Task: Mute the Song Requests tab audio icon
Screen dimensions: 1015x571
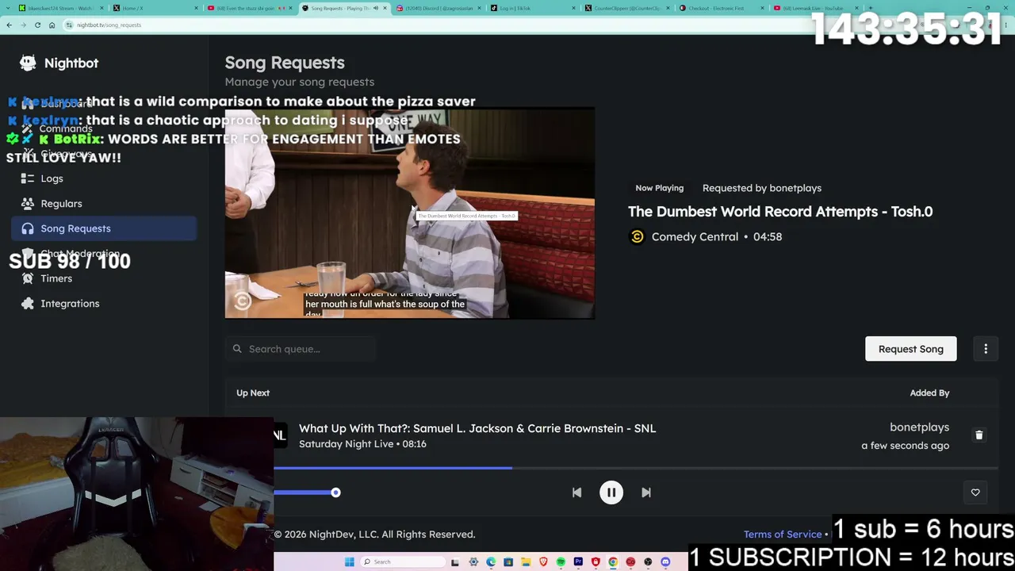Action: pos(376,8)
